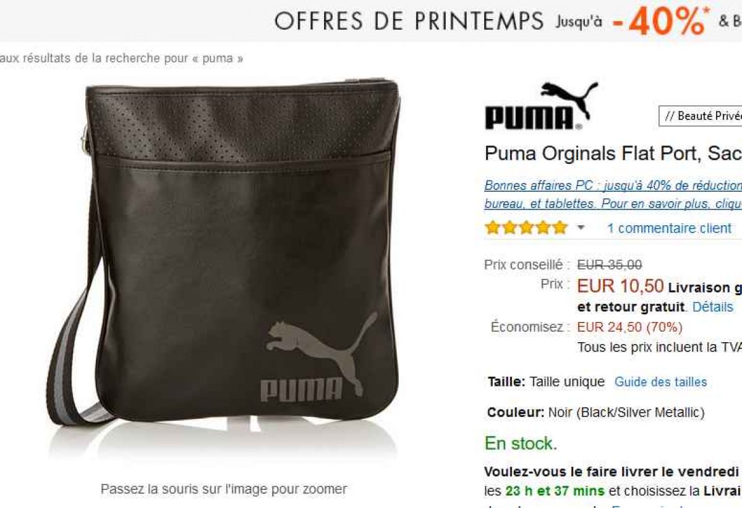
Task: Click the five-star rating icons
Action: coord(526,228)
